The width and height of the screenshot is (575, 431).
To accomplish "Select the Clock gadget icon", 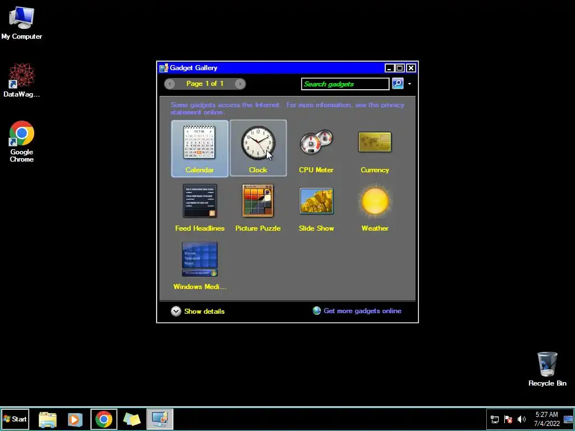I will point(258,143).
